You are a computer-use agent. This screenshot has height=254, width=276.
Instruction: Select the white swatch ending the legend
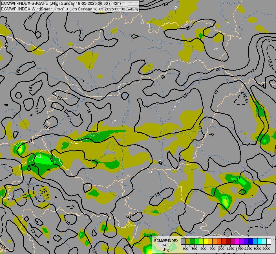(x=269, y=242)
